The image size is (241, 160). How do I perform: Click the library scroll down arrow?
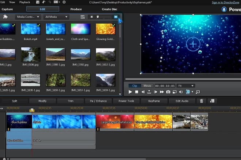120,94
